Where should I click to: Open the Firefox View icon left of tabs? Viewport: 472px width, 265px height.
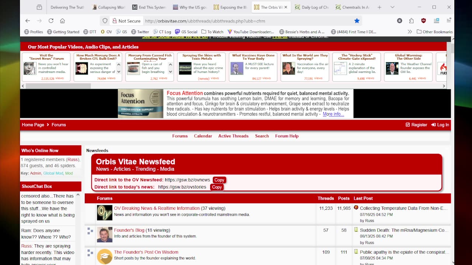(39, 7)
